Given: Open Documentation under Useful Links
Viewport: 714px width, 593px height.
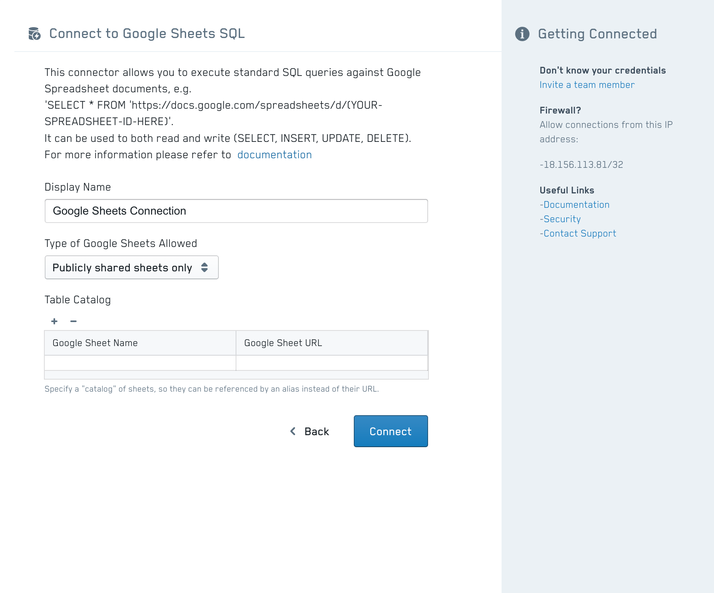Looking at the screenshot, I should pos(576,205).
